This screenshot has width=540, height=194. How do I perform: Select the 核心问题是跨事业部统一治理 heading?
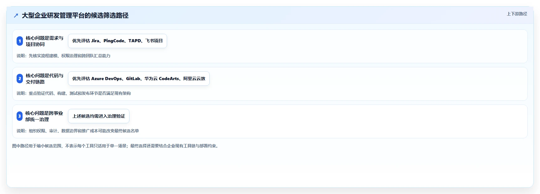coord(44,116)
